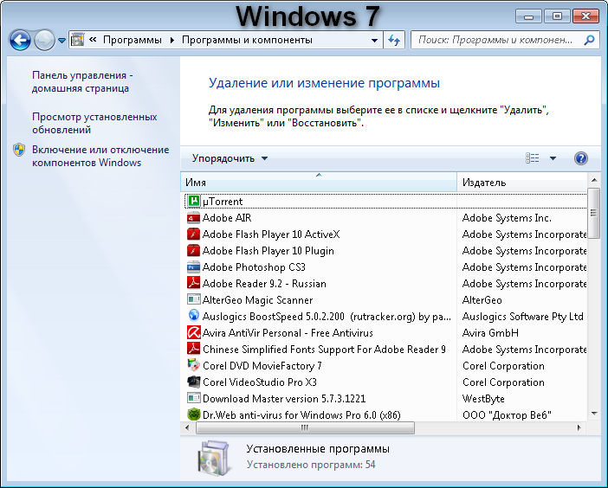Go back with the Back arrow button
The image size is (608, 488).
tap(20, 40)
